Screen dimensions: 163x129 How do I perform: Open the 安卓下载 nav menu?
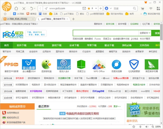pos(74,45)
